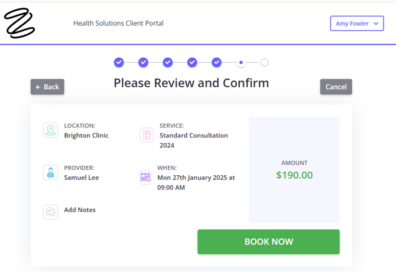Click the chevron beside Amy Fowler
Image resolution: width=396 pixels, height=272 pixels.
376,24
